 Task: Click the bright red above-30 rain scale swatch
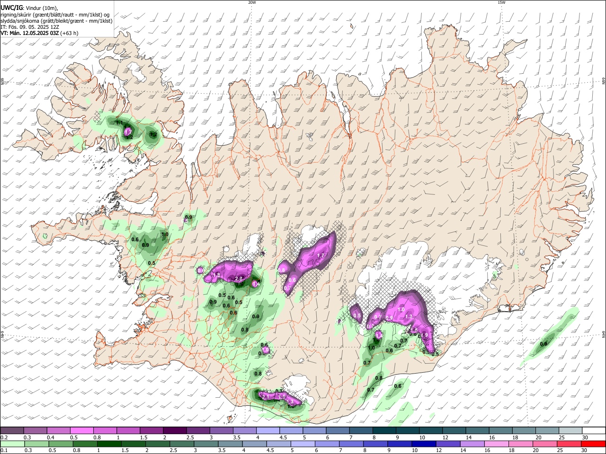[x=593, y=444]
